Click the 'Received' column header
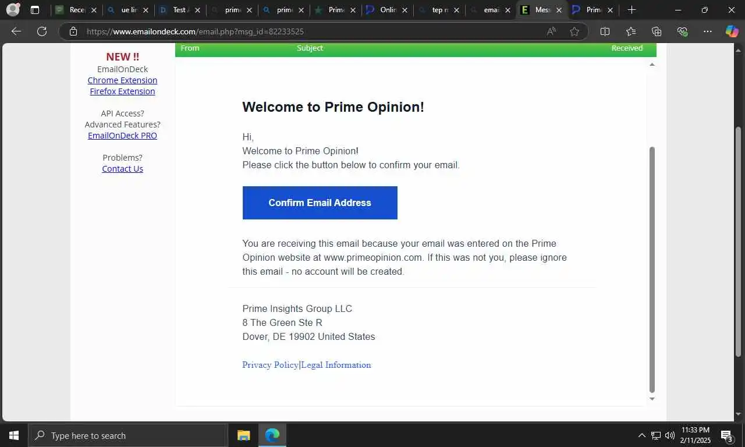The height and width of the screenshot is (447, 745). [x=627, y=48]
